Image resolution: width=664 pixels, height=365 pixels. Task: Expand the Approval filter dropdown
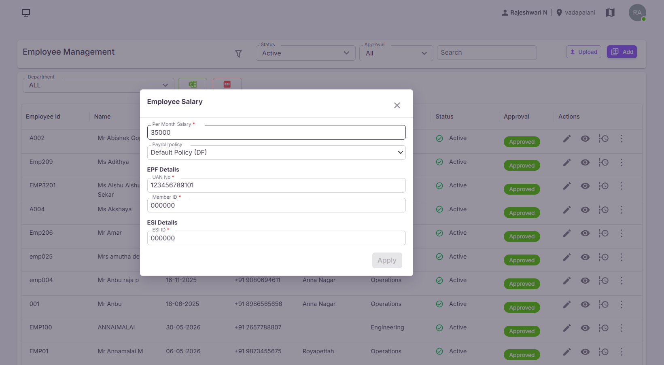coord(396,53)
